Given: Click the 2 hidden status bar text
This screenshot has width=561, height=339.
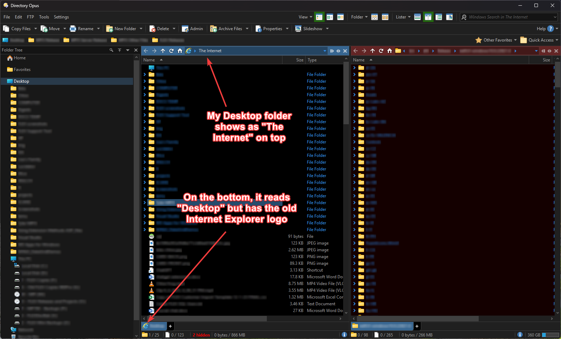Looking at the screenshot, I should click(201, 335).
